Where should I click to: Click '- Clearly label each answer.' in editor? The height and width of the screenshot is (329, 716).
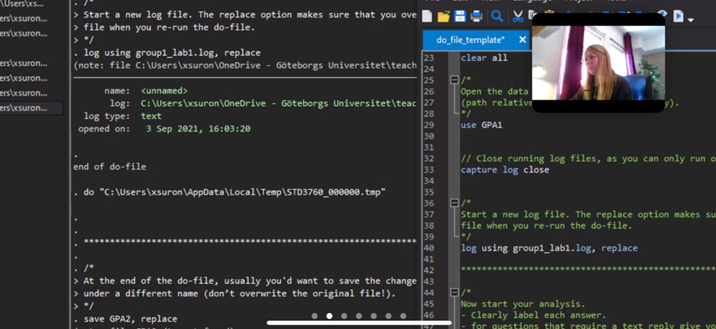(x=533, y=314)
